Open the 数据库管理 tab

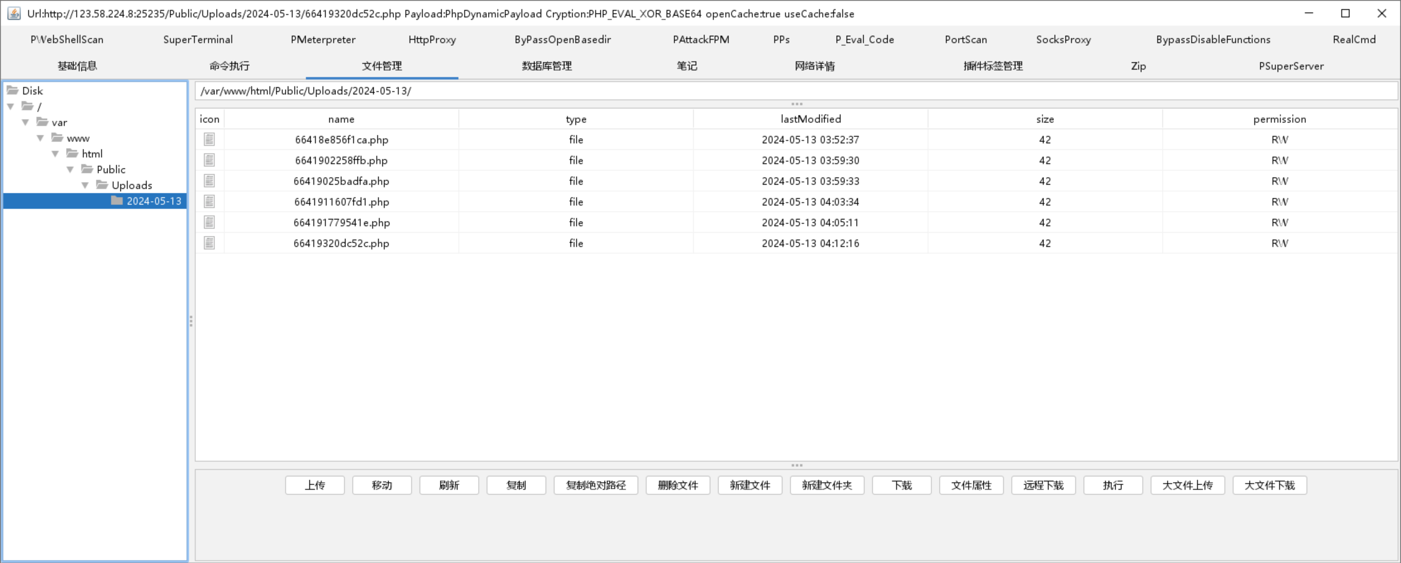(547, 66)
